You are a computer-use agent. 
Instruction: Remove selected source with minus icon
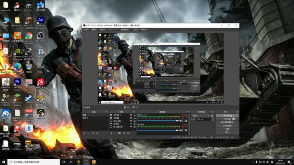point(115,133)
